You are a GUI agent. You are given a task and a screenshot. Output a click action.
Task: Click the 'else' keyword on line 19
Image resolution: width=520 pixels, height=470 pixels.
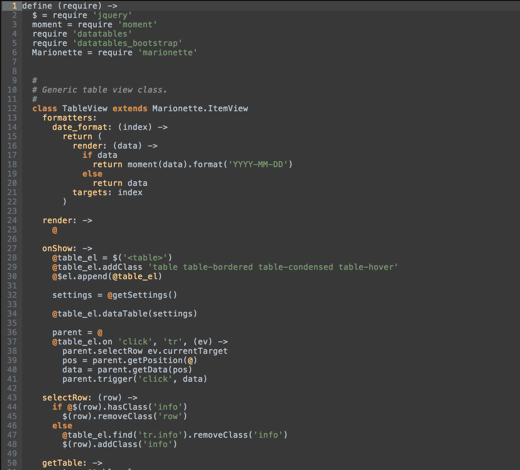92,174
